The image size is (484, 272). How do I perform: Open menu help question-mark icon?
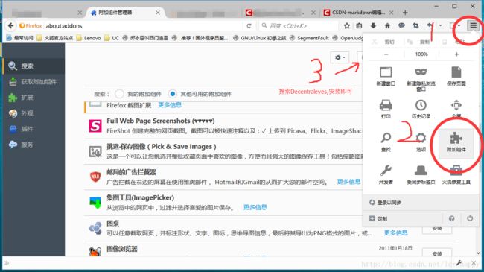click(x=451, y=218)
